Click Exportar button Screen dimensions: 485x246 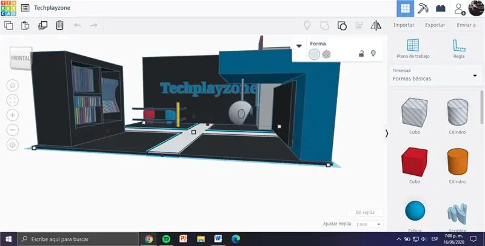[x=435, y=25]
